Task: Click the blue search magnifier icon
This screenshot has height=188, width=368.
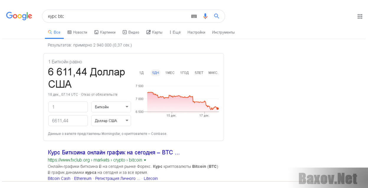Action: pyautogui.click(x=217, y=16)
